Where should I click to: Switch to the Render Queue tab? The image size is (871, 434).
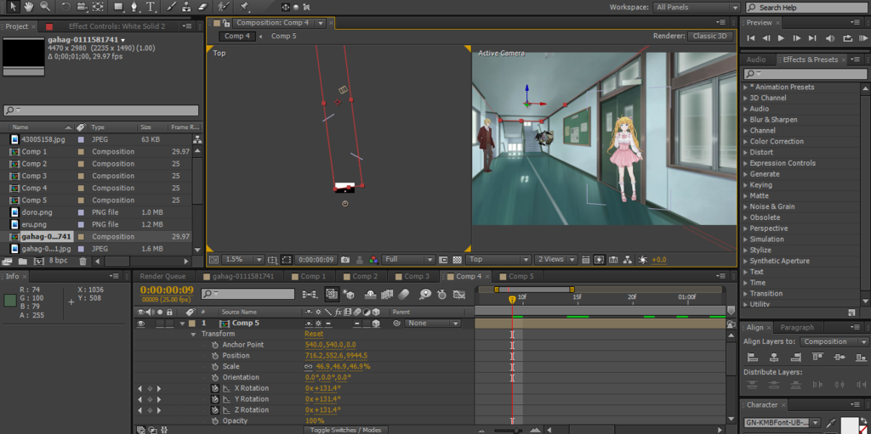pos(162,276)
